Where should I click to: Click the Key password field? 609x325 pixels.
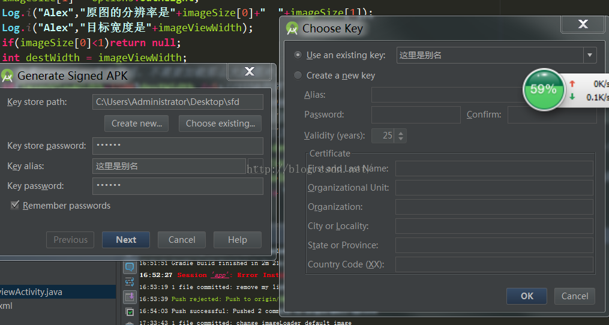tap(178, 186)
